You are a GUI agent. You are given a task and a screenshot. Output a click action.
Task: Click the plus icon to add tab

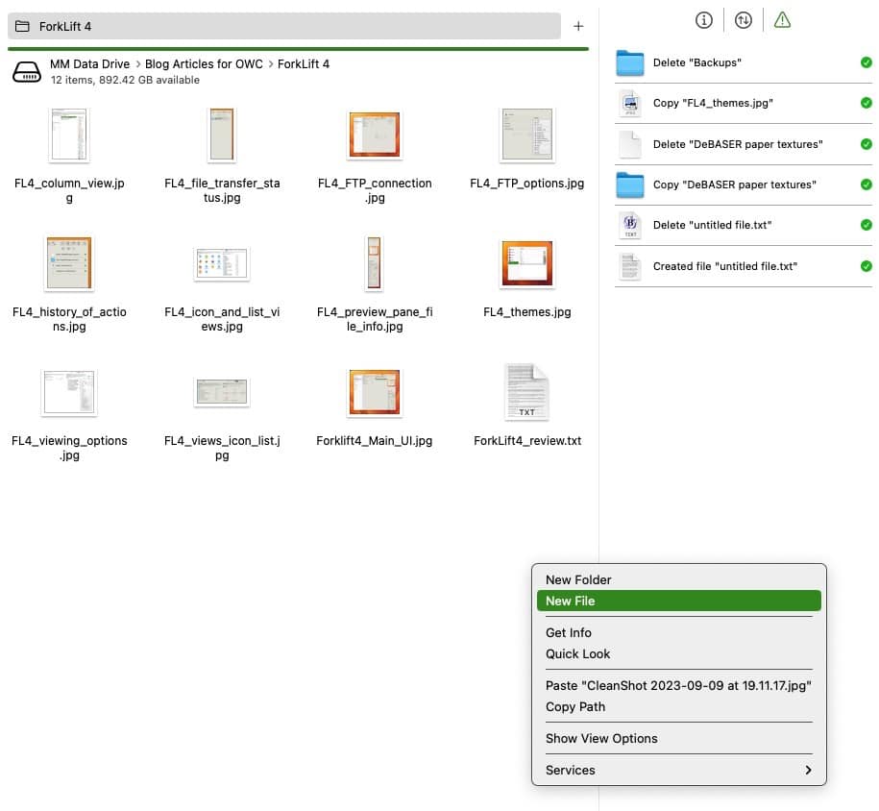pos(578,26)
